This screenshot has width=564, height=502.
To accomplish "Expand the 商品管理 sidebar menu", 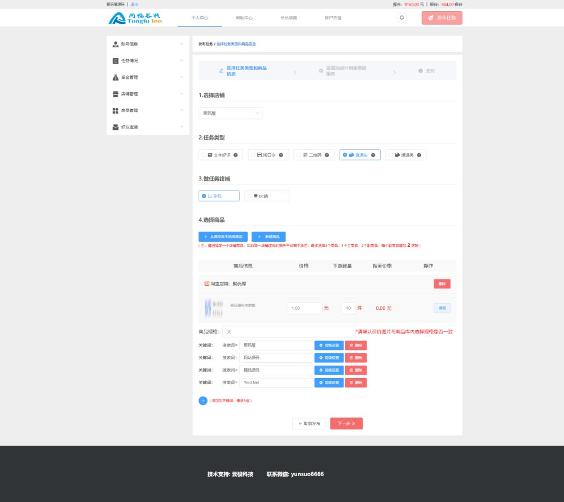I will [148, 110].
